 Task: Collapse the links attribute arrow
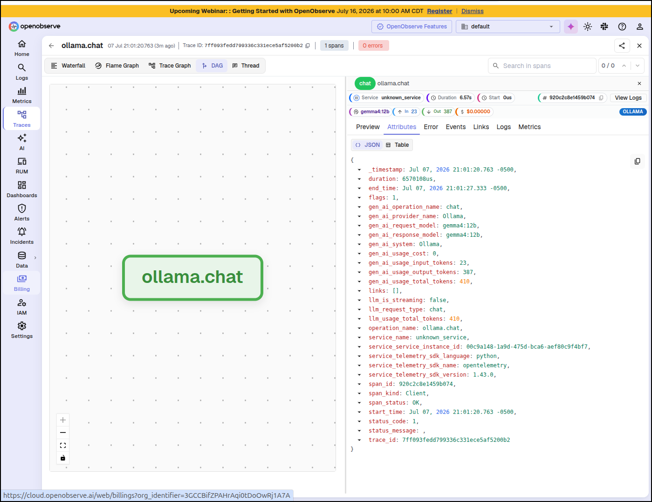pos(359,291)
